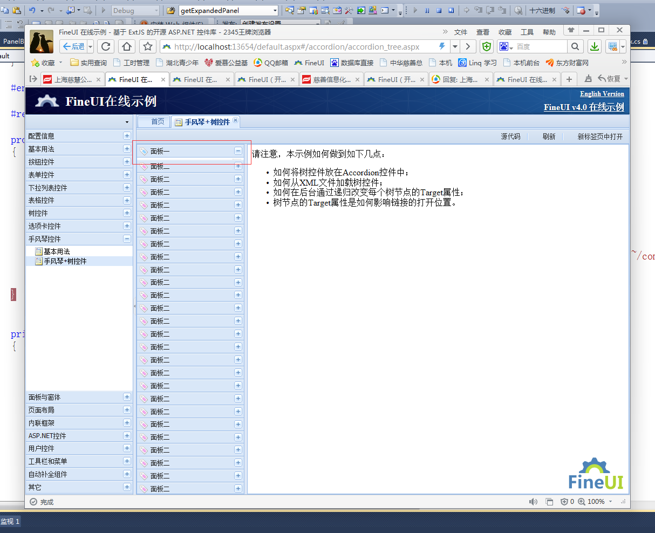The width and height of the screenshot is (655, 533).
Task: Open the zoom level dropdown at 100%
Action: (x=610, y=502)
